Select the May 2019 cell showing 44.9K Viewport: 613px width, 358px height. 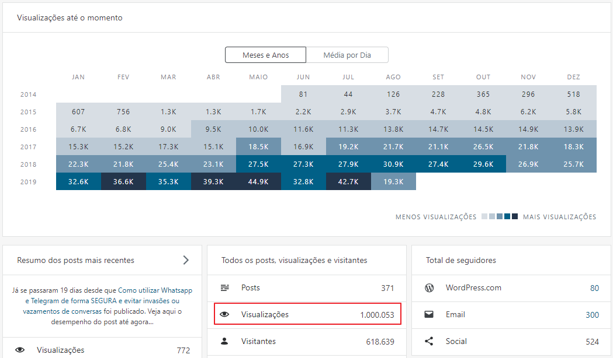click(x=258, y=182)
